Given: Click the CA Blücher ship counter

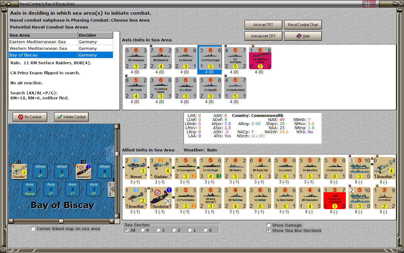Looking at the screenshot, I should point(185,58).
